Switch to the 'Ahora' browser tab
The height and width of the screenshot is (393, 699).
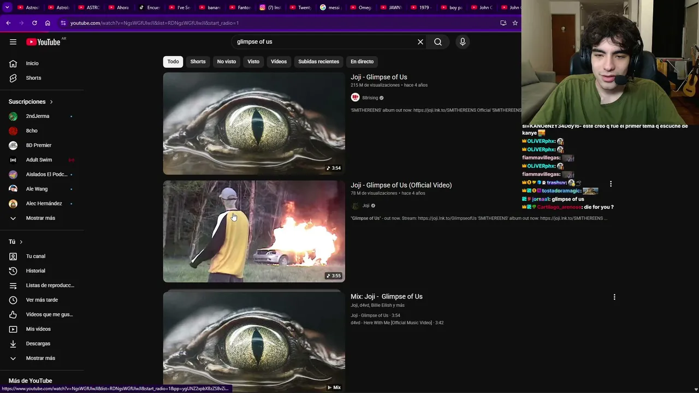click(119, 8)
